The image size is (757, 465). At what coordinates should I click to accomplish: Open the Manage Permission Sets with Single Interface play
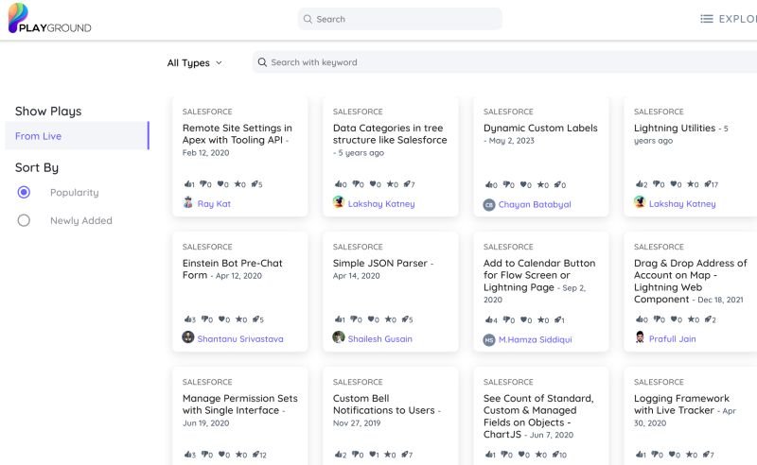point(240,405)
